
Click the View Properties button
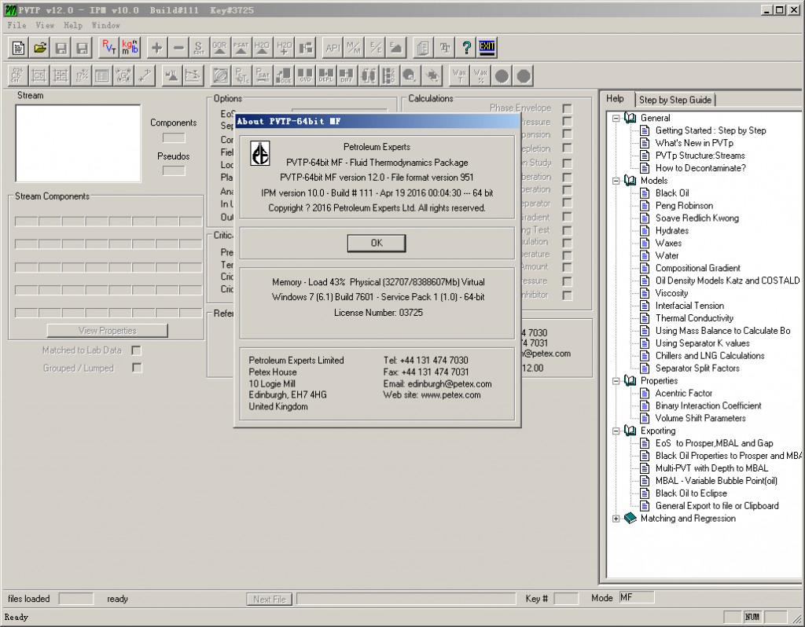(x=107, y=331)
